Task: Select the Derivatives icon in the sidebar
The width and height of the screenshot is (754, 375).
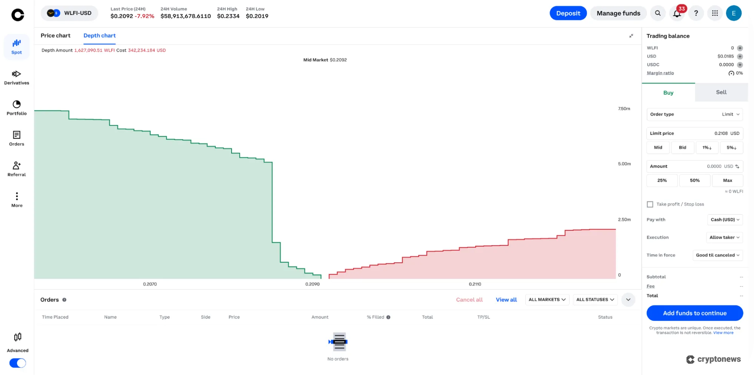Action: pos(16,76)
